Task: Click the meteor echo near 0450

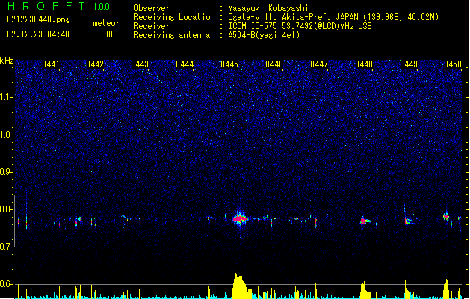Action: [446, 216]
